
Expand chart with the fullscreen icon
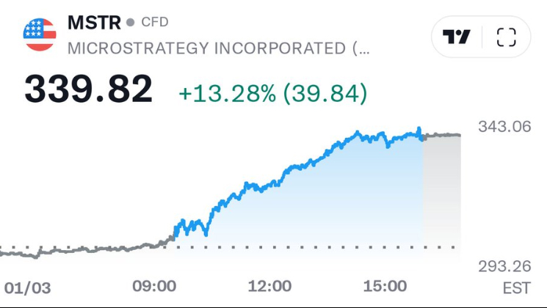click(x=506, y=37)
